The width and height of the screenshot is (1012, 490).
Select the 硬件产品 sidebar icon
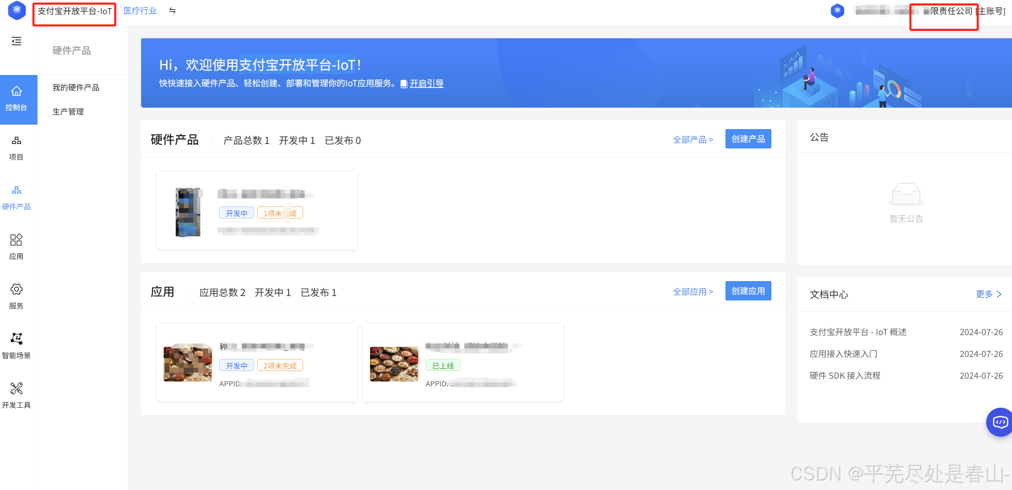point(17,190)
